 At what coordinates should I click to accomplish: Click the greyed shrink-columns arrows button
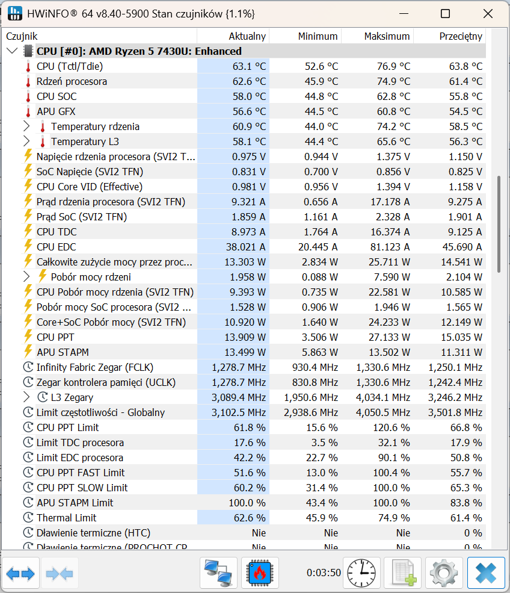(x=59, y=573)
